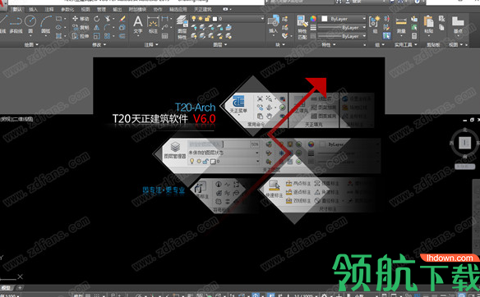Add new layout with plus tab
The height and width of the screenshot is (297, 480).
pyautogui.click(x=20, y=287)
